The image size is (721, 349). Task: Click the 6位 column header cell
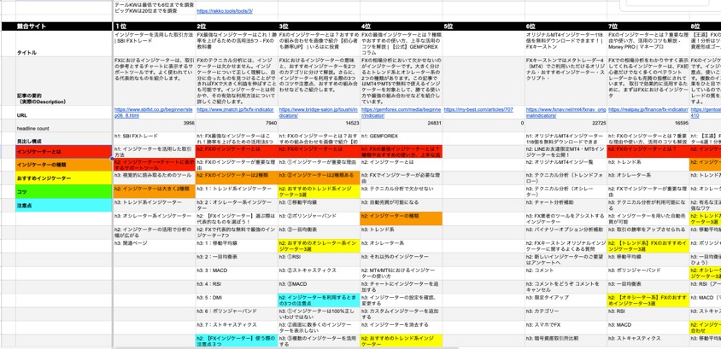tap(565, 27)
